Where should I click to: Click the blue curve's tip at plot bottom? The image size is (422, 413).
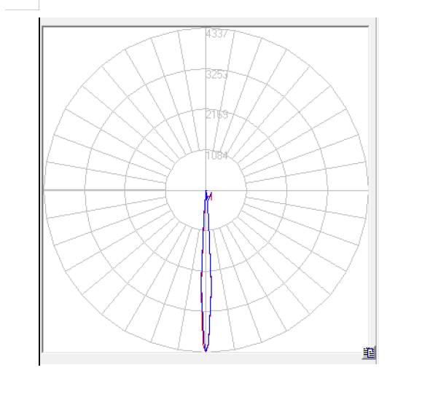coord(206,350)
